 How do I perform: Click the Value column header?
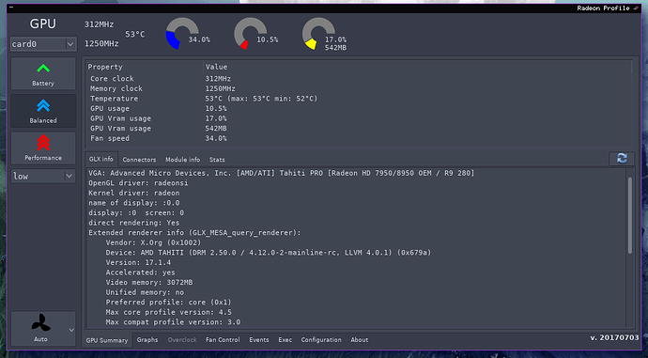pyautogui.click(x=417, y=67)
